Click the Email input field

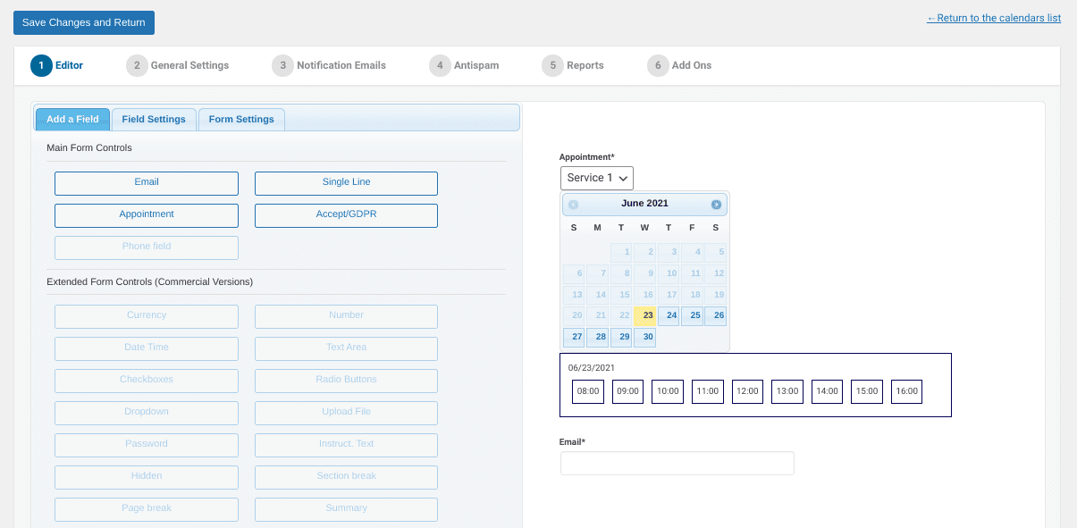(677, 464)
